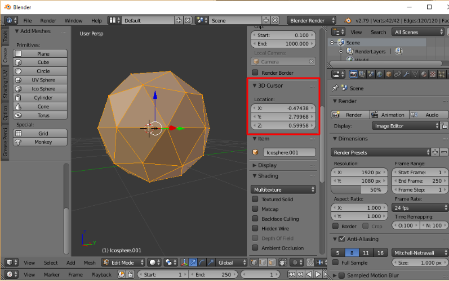This screenshot has height=281, width=449.
Task: Enable the Render Border checkbox
Action: tap(255, 72)
